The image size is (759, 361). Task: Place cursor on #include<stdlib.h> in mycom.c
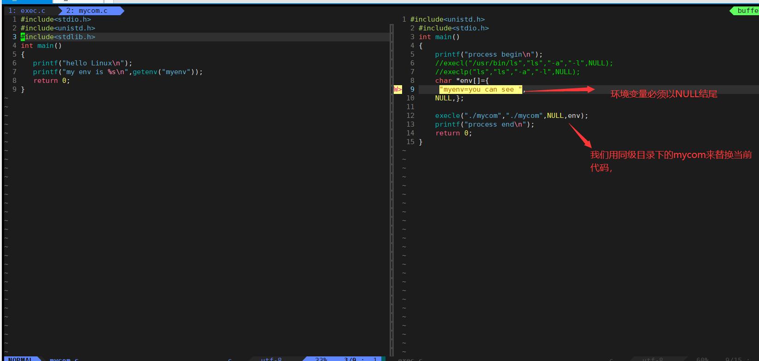(x=58, y=37)
